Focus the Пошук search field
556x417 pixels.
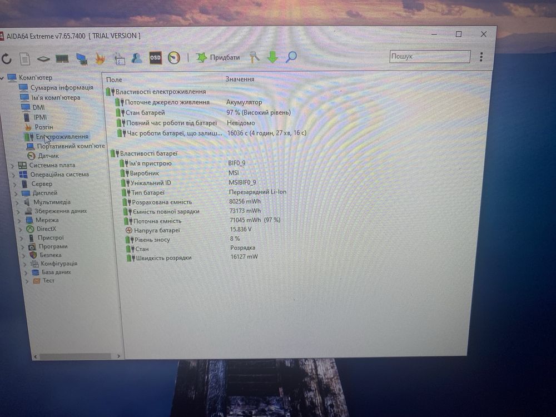430,56
